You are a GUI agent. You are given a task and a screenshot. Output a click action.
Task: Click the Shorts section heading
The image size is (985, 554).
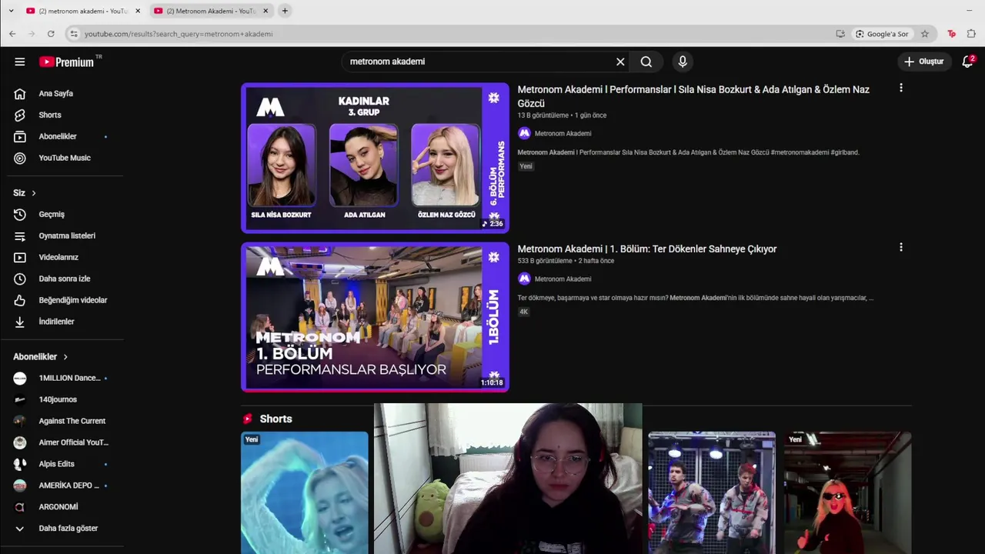tap(275, 419)
